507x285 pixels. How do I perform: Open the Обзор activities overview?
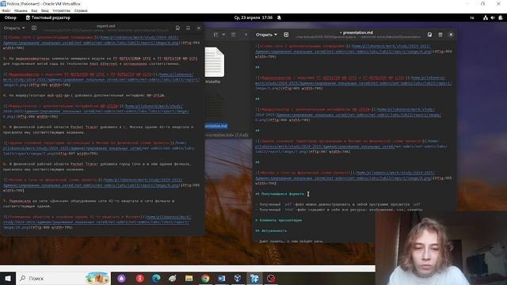(10, 17)
